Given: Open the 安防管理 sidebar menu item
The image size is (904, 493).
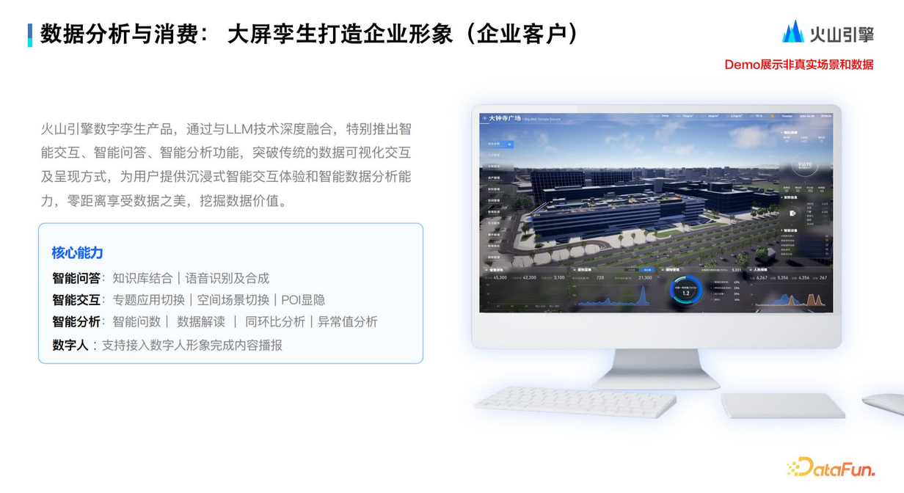Looking at the screenshot, I should pyautogui.click(x=494, y=189).
